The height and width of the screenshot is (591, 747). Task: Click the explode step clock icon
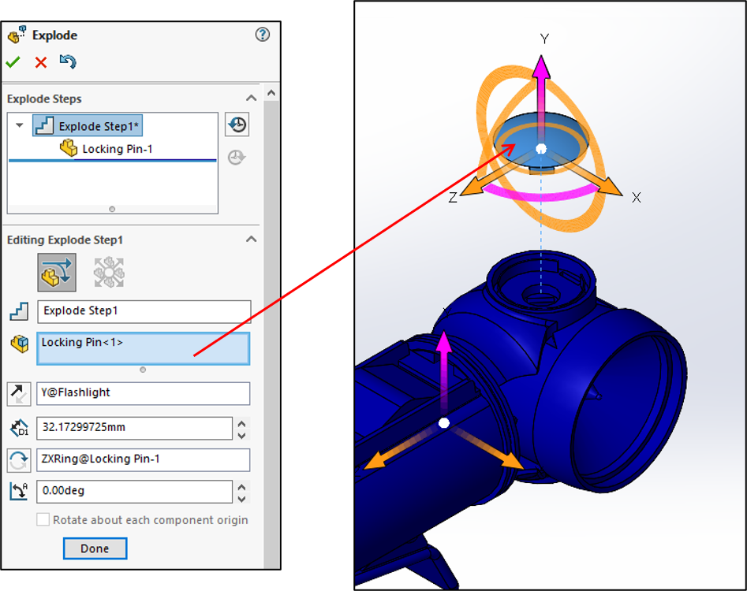point(237,125)
